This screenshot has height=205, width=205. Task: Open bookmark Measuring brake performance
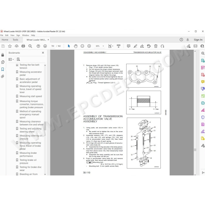coord(28,154)
